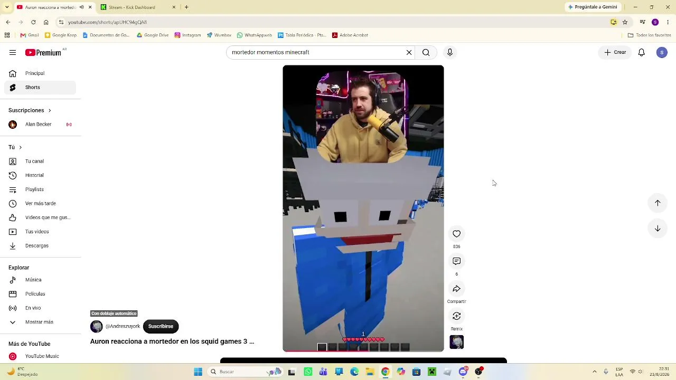The height and width of the screenshot is (380, 676).
Task: Open Google Drive bookmark
Action: 153,35
